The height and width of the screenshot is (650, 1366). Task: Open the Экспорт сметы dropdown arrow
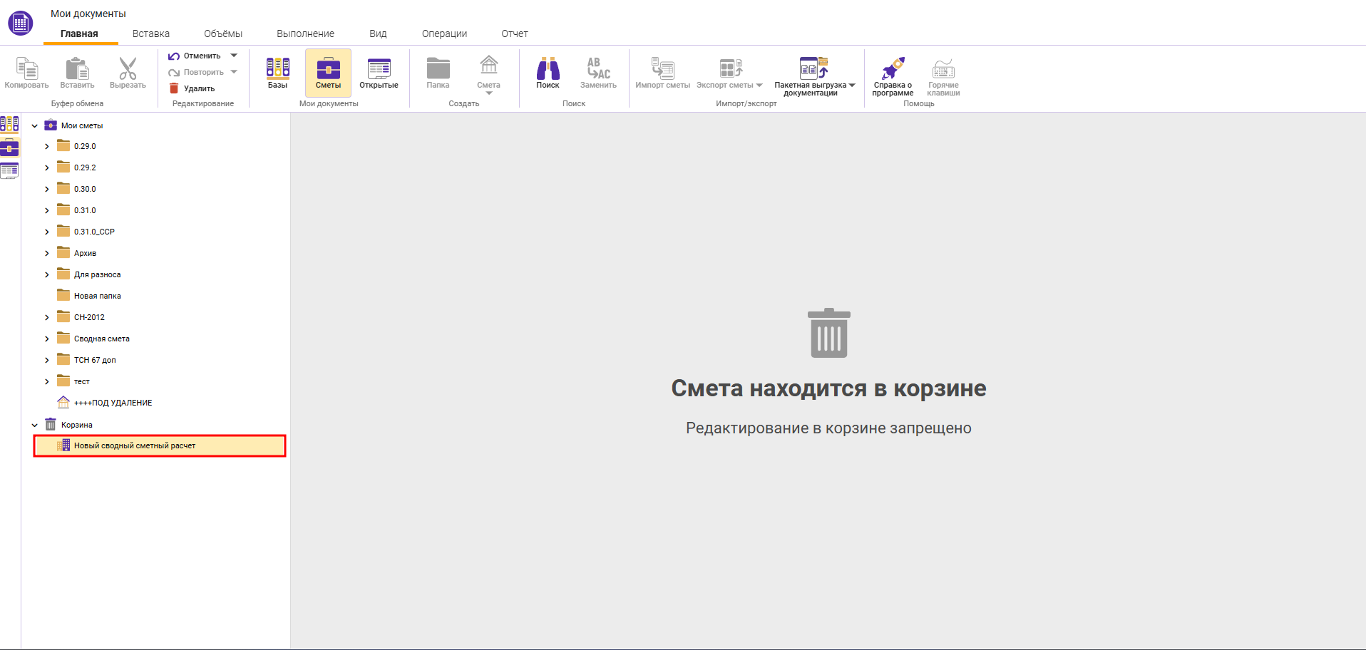pos(759,84)
